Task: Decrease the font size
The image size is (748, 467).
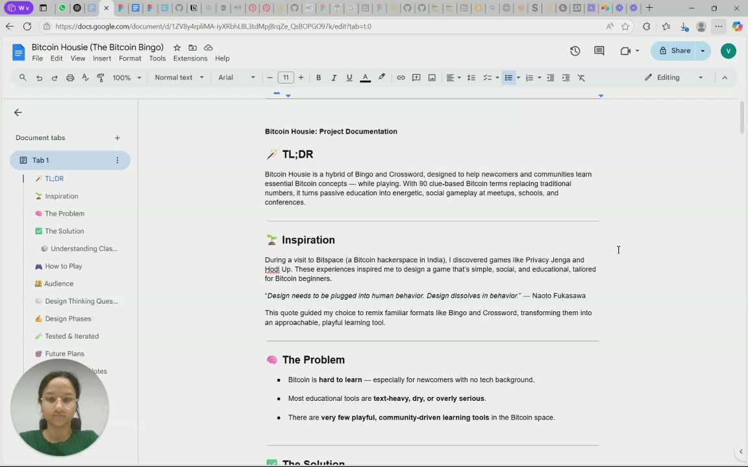Action: (270, 78)
